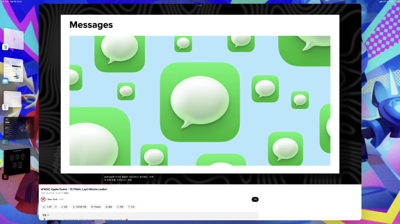Open the Mail app icon in Stage Manager
This screenshot has height=224, width=400.
5,81
